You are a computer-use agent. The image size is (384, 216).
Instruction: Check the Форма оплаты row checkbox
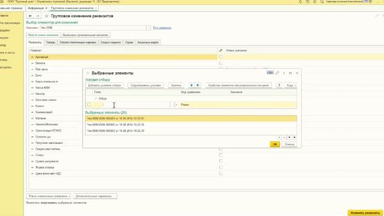tap(221, 167)
